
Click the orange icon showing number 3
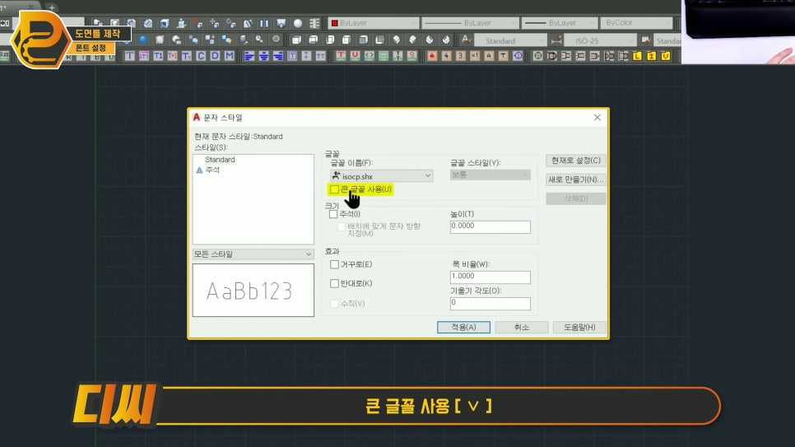click(460, 56)
